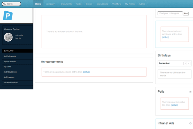This screenshot has height=129, width=193.
Task: Go to previous month in Birthdays
Action: (x=185, y=64)
